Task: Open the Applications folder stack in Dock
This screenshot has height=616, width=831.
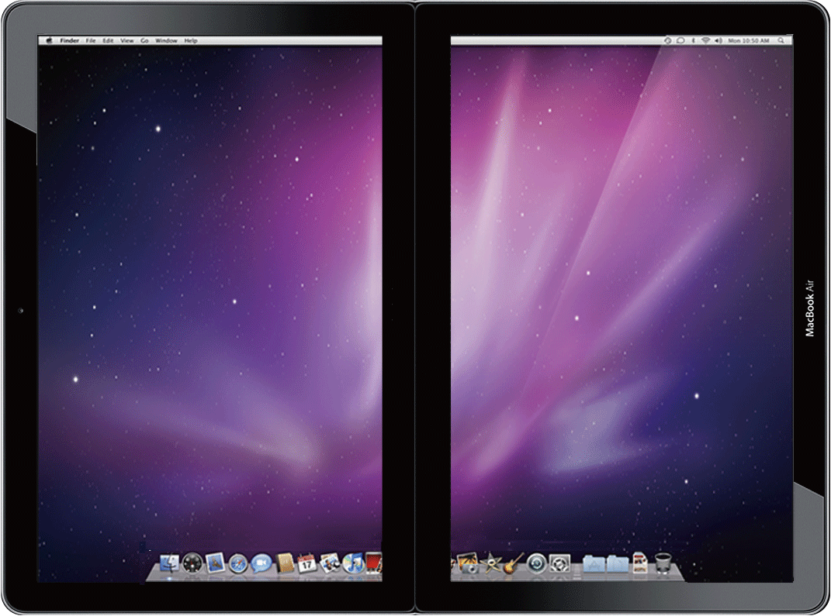Action: pyautogui.click(x=594, y=564)
